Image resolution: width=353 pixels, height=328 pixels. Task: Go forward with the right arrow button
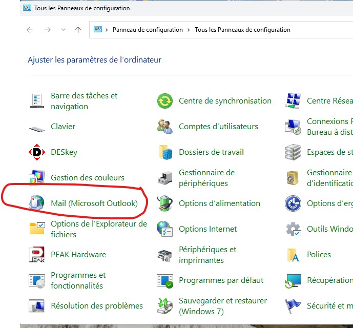coord(48,30)
